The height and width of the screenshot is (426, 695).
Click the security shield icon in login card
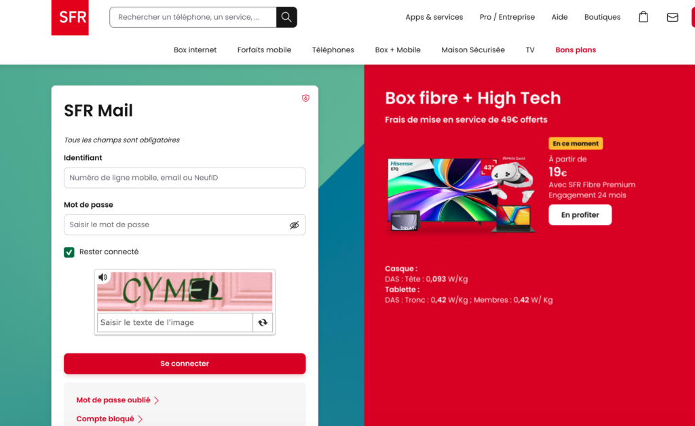(x=305, y=98)
